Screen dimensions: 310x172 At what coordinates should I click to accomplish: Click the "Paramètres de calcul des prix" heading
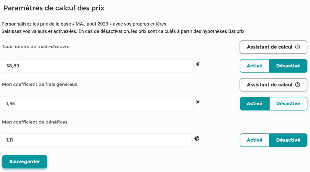click(54, 8)
